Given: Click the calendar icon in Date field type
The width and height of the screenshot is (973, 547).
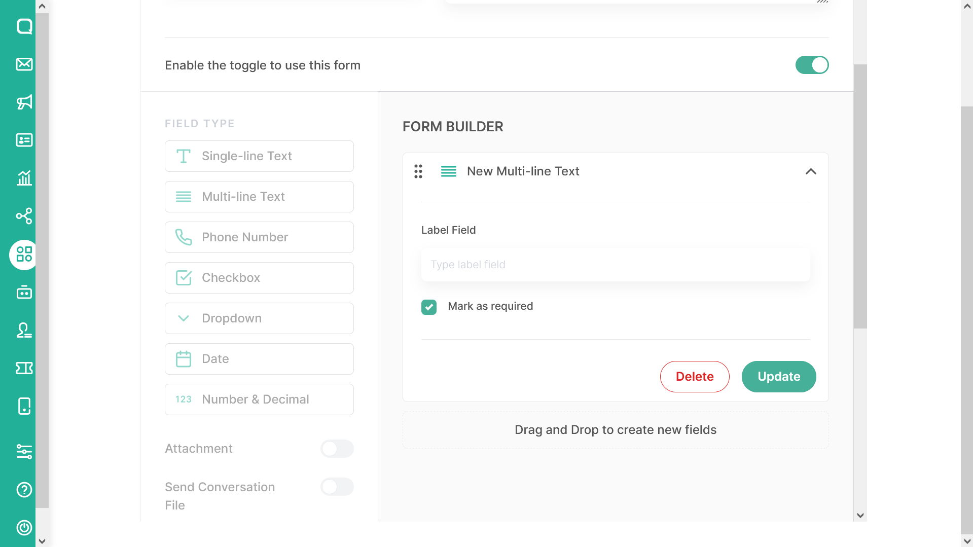Looking at the screenshot, I should click(184, 359).
